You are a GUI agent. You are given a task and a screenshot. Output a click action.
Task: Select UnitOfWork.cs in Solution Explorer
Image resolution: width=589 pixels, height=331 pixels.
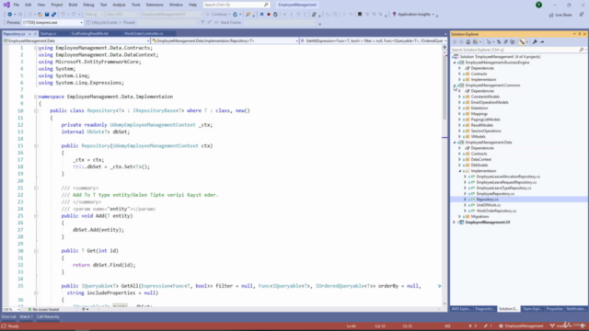click(489, 205)
